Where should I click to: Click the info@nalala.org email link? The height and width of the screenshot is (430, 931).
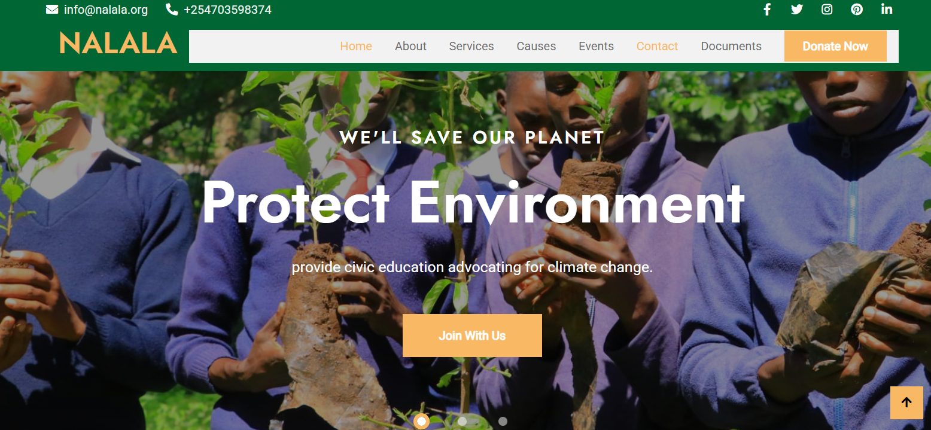coord(106,10)
